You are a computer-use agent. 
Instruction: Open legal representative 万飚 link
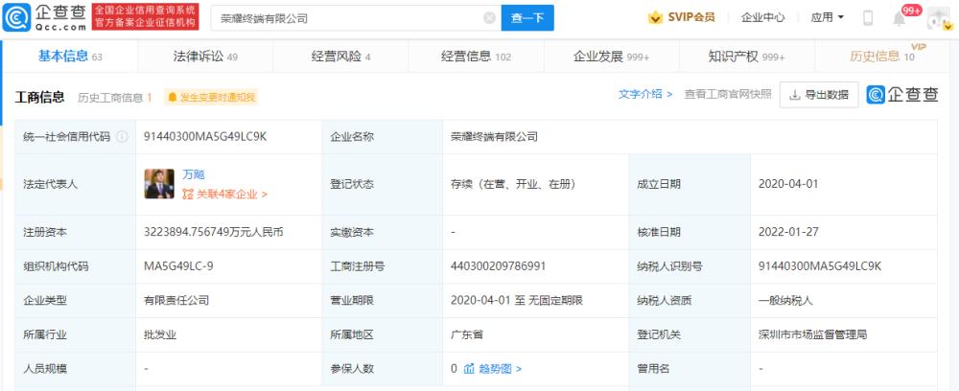point(194,174)
